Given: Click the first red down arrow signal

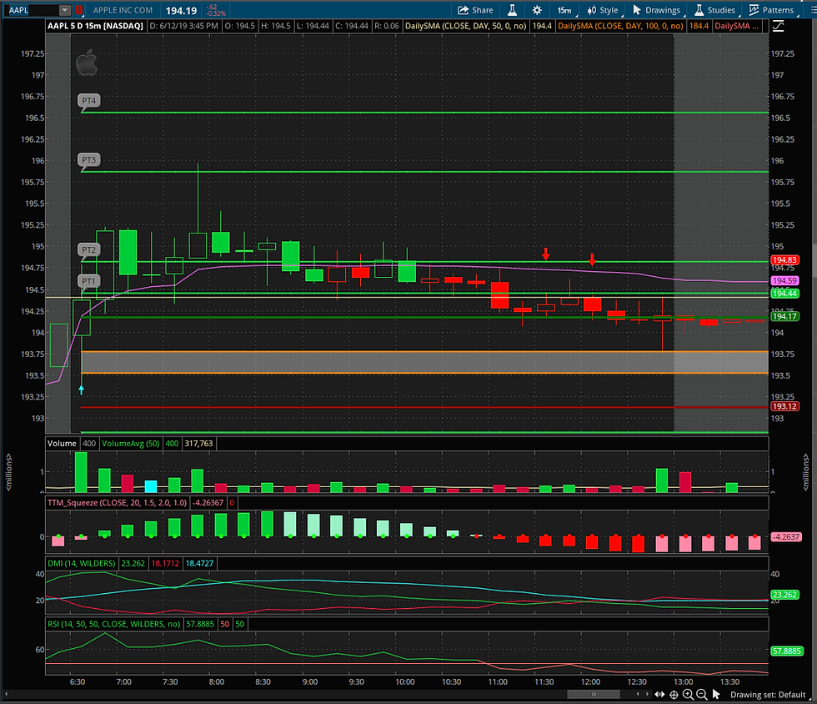Looking at the screenshot, I should point(545,254).
